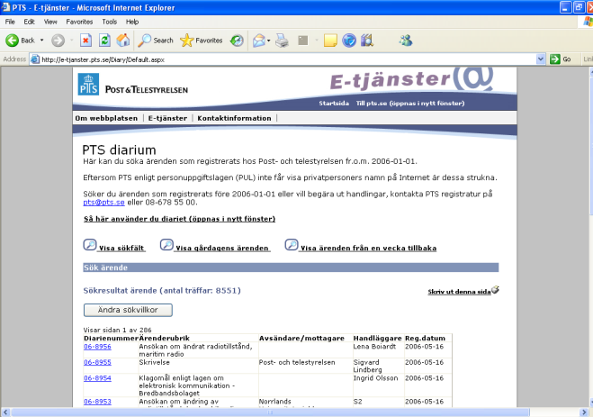Click the Handläggare column header
Image resolution: width=593 pixels, height=417 pixels.
coord(377,339)
